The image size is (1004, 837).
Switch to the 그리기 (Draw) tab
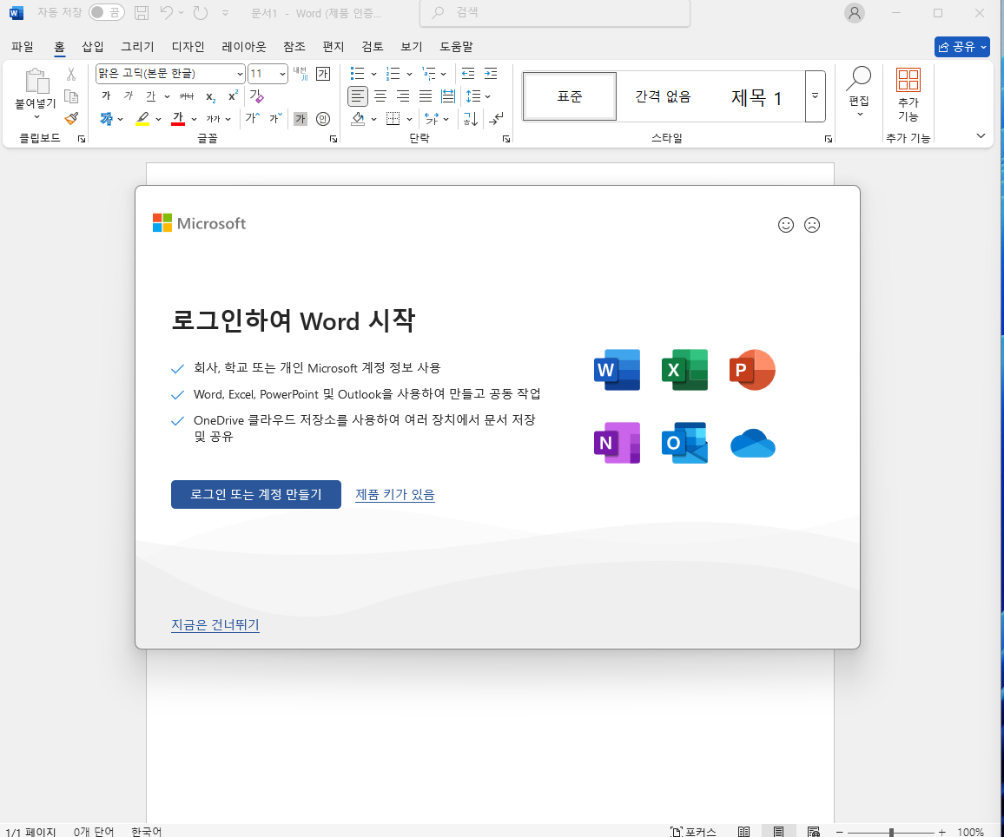138,47
